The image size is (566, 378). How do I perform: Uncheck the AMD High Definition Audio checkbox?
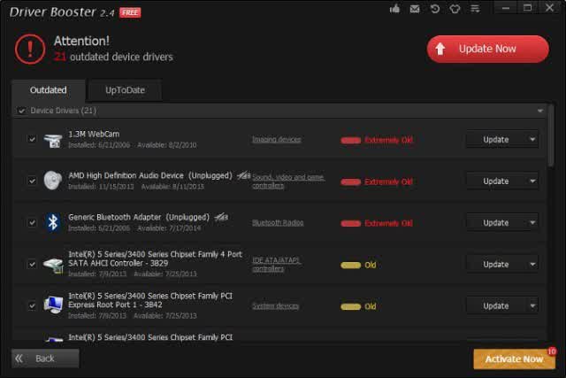[32, 181]
